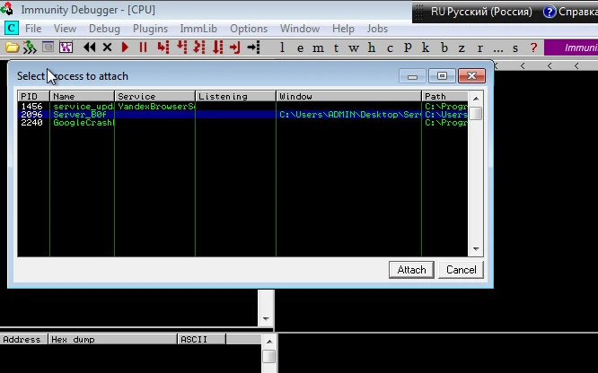598x373 pixels.
Task: Show executable modules via 'e' button
Action: 301,48
